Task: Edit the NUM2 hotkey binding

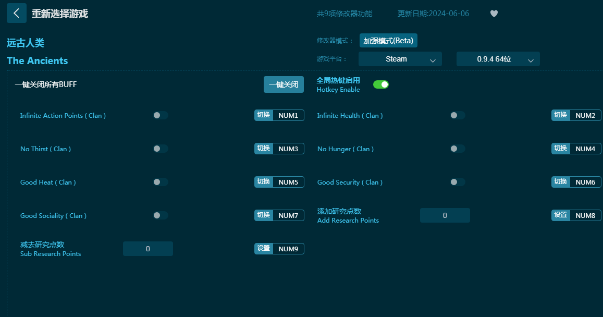Action: [x=585, y=115]
